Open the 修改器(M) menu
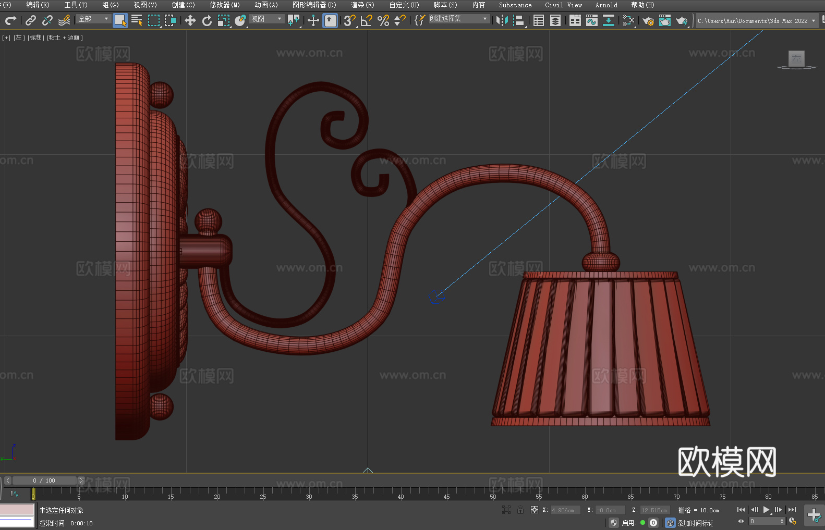 tap(225, 5)
